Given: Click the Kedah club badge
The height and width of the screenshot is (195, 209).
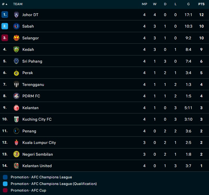Looking at the screenshot, I should point(16,49).
